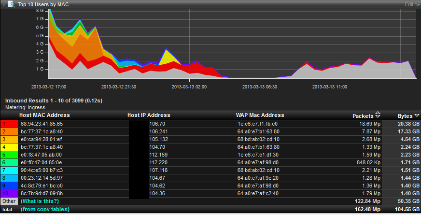The height and width of the screenshot is (215, 421).
Task: Click the green rank 5 color swatch
Action: (9, 155)
